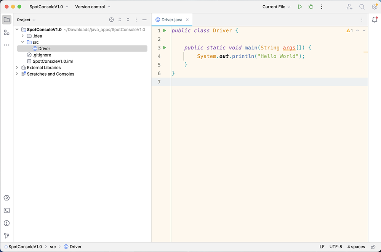
Task: Click the LF line separator label
Action: pyautogui.click(x=322, y=247)
